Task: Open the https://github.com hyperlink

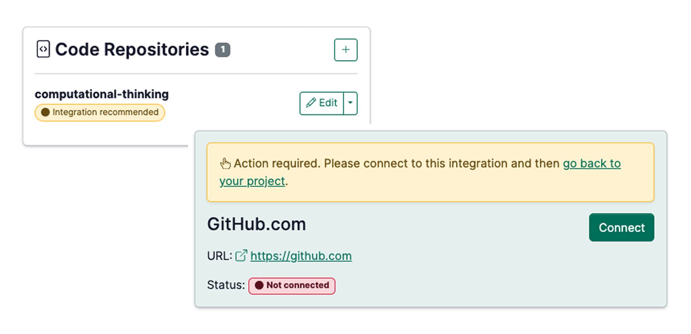Action: click(301, 256)
